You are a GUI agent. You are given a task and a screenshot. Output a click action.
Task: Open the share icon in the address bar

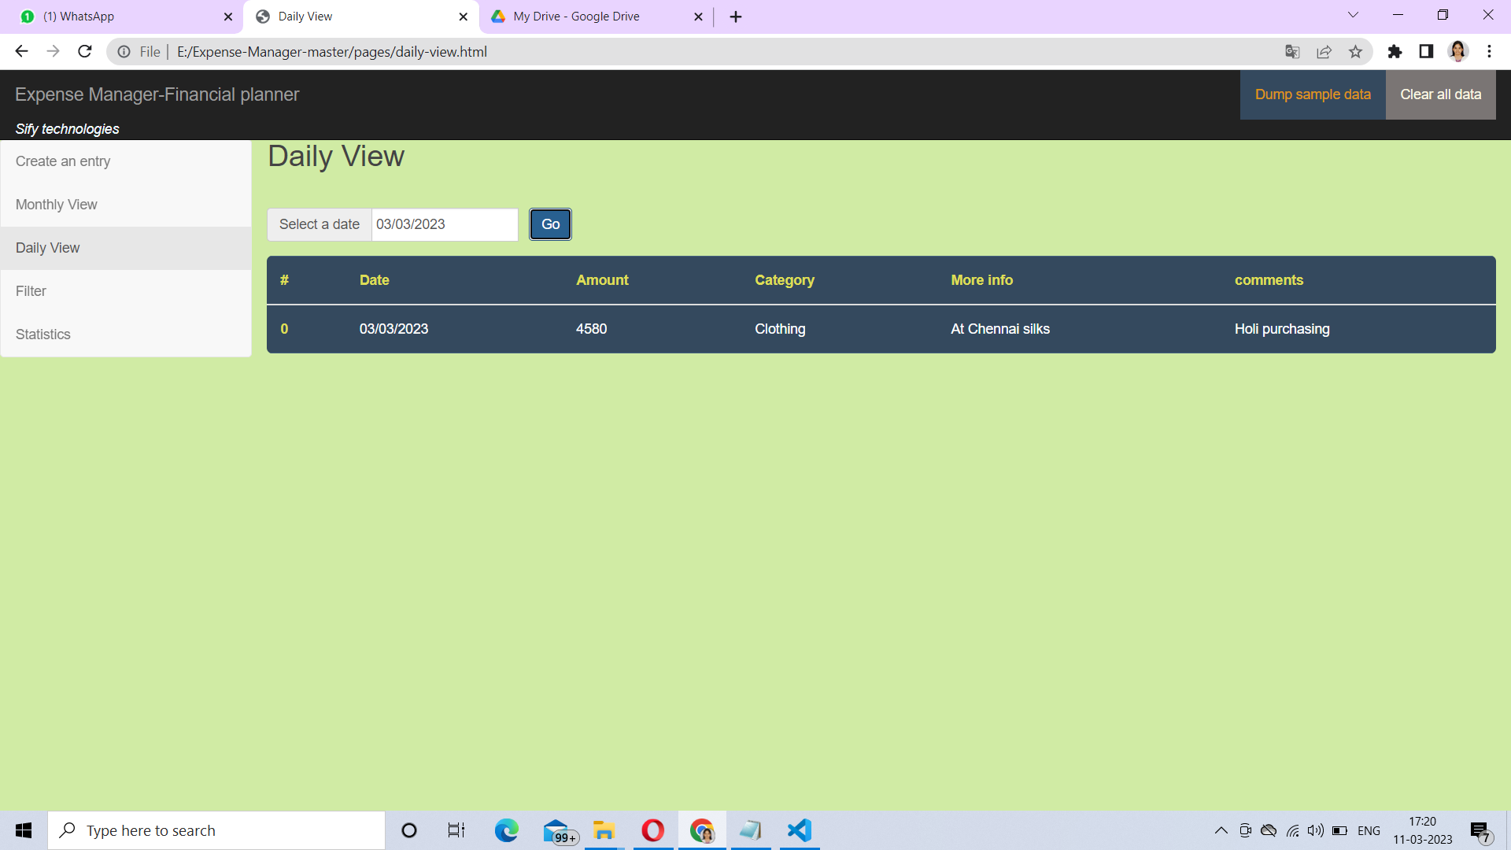pyautogui.click(x=1324, y=51)
